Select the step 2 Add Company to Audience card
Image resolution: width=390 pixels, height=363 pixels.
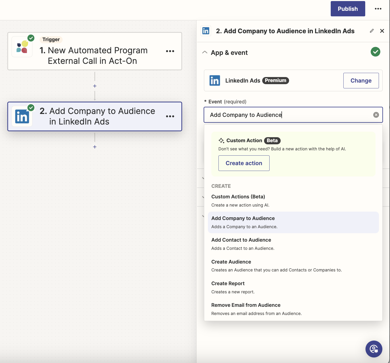pos(95,116)
